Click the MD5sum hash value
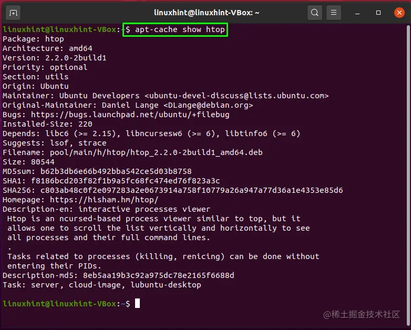Screen dimensions: 411x330 click(116, 171)
